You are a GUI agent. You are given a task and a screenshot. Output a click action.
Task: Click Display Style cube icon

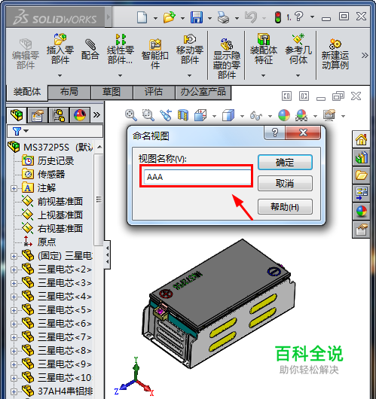(228, 115)
